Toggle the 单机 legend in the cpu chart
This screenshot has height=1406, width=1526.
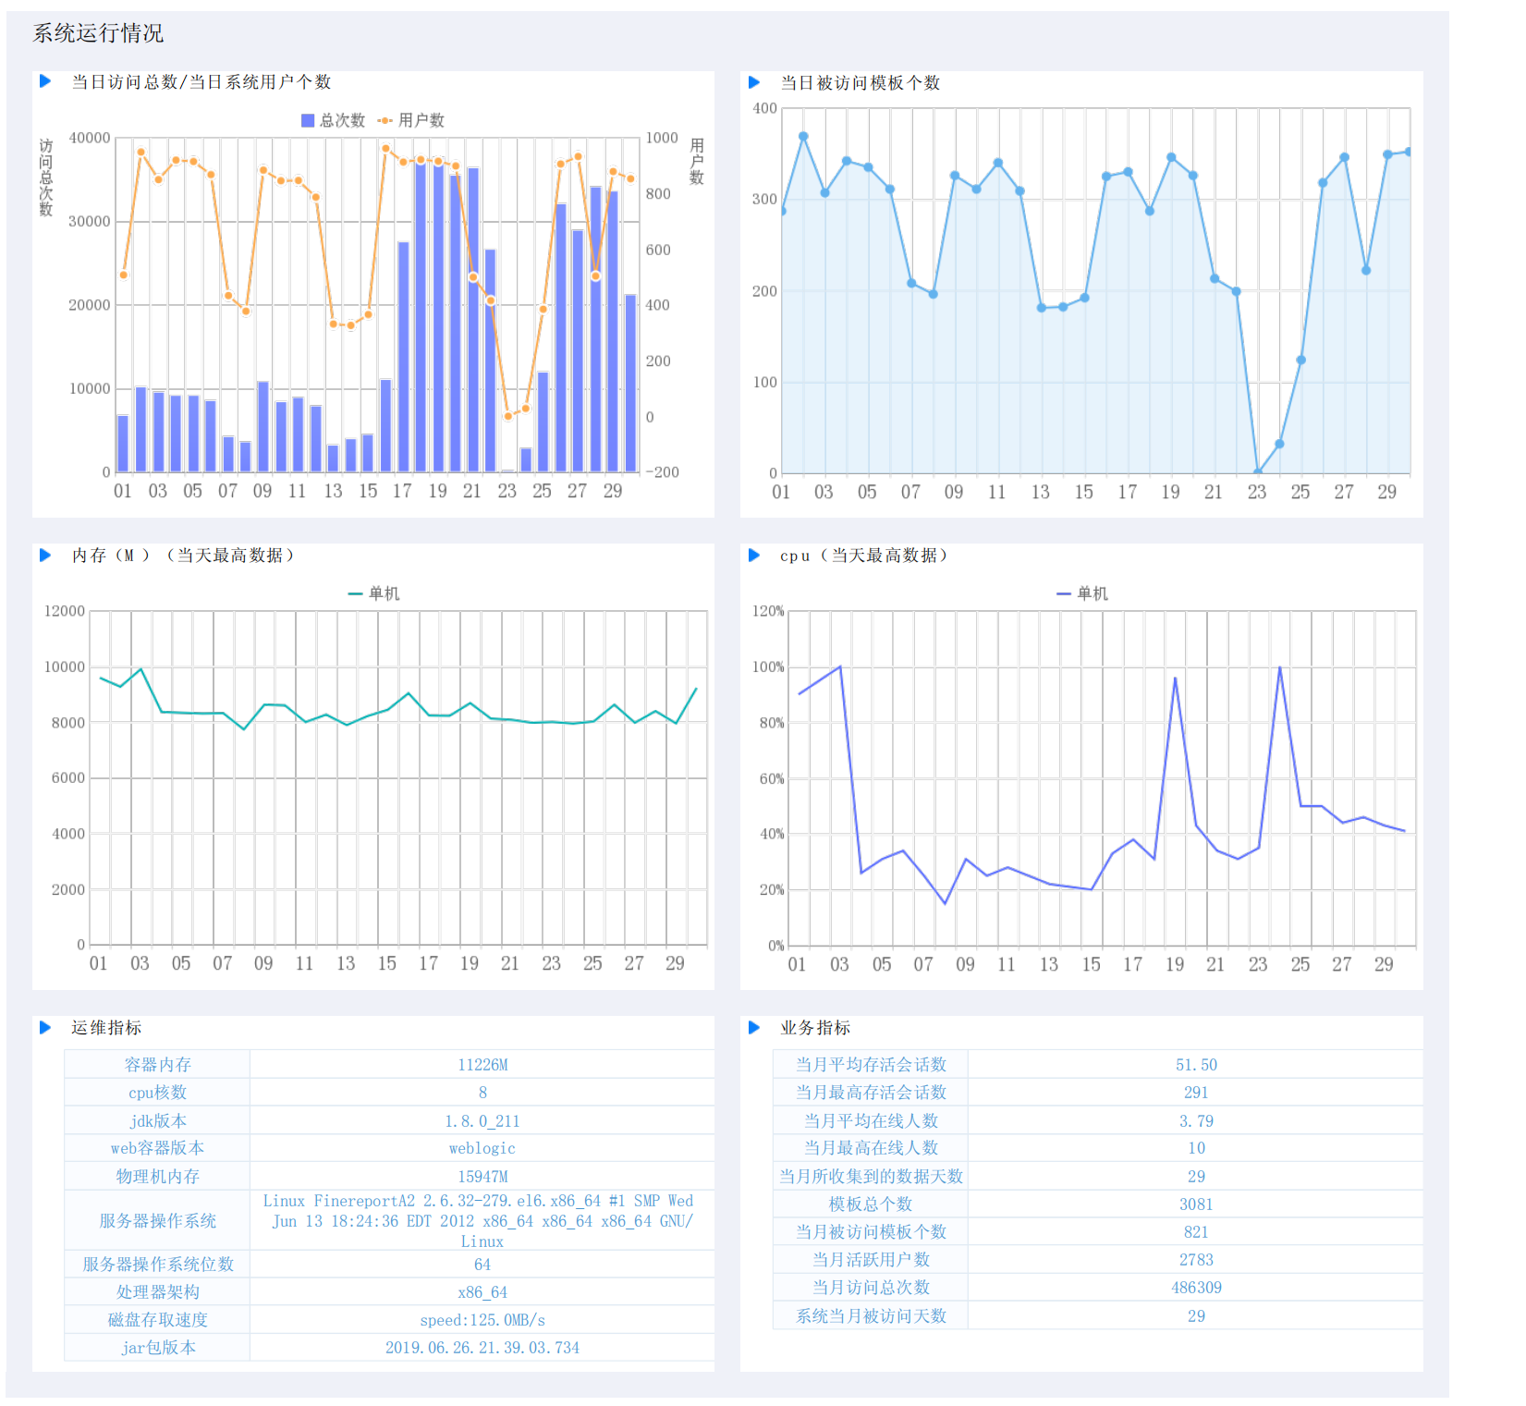(x=1082, y=593)
